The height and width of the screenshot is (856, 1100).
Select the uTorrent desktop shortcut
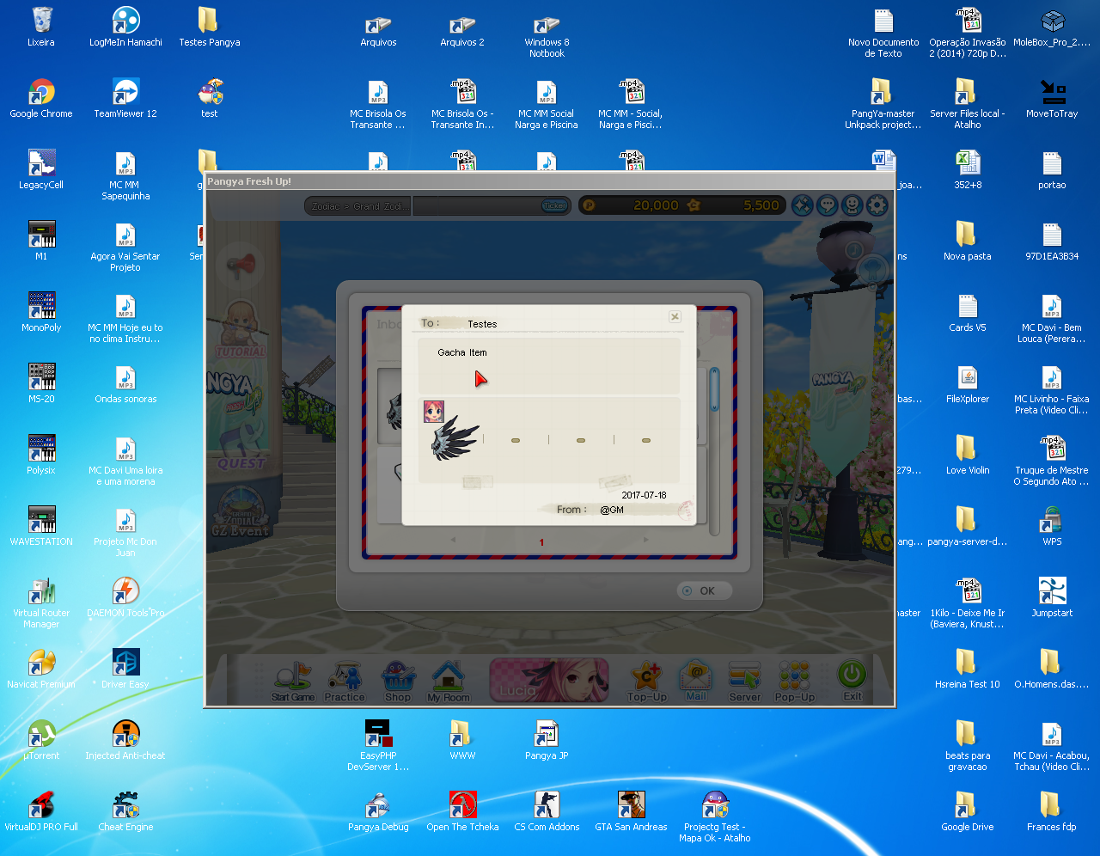(40, 740)
